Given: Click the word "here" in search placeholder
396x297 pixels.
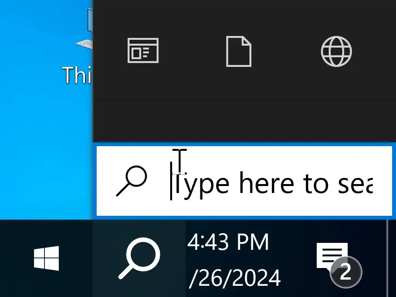Looking at the screenshot, I should point(267,183).
